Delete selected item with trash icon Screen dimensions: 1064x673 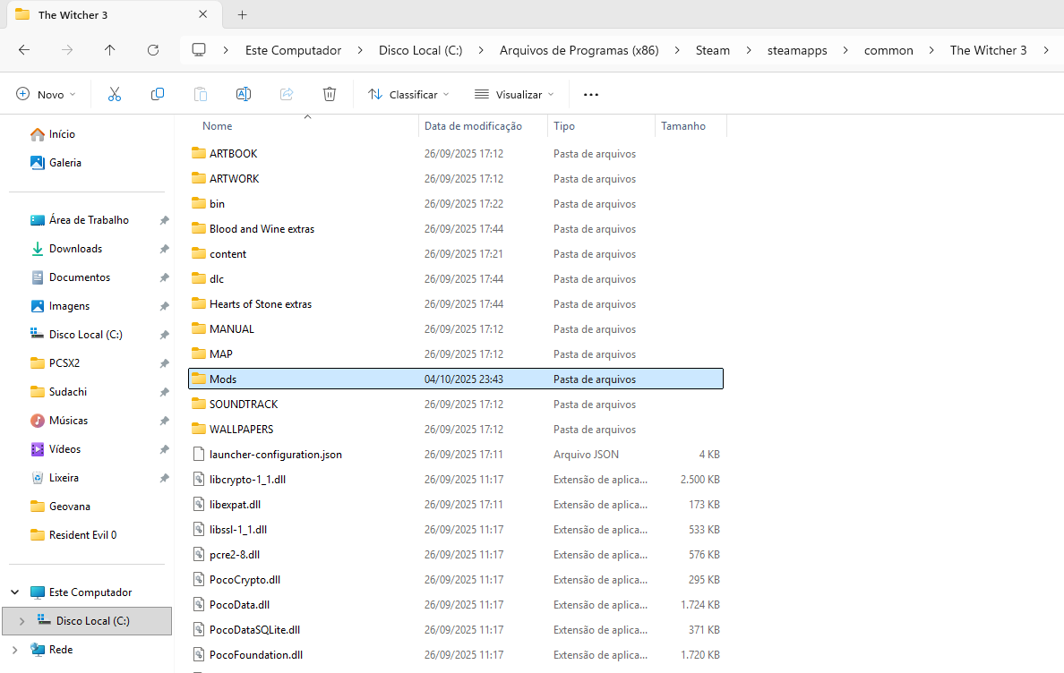point(329,94)
